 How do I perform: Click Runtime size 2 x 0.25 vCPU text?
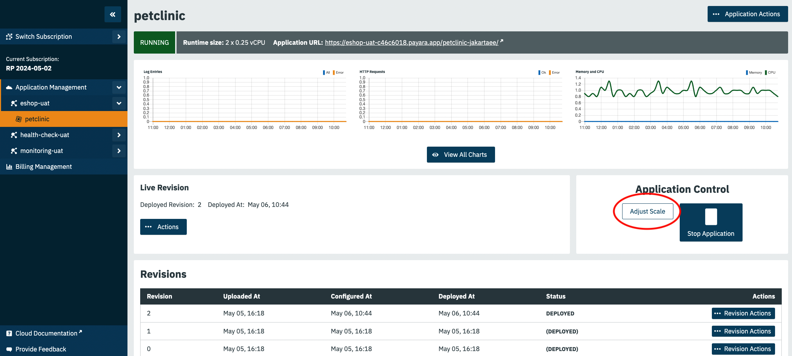tap(224, 43)
